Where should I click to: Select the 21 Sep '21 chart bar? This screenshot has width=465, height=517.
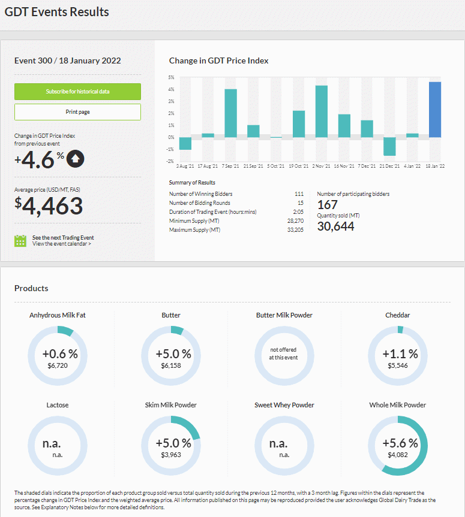pos(253,131)
